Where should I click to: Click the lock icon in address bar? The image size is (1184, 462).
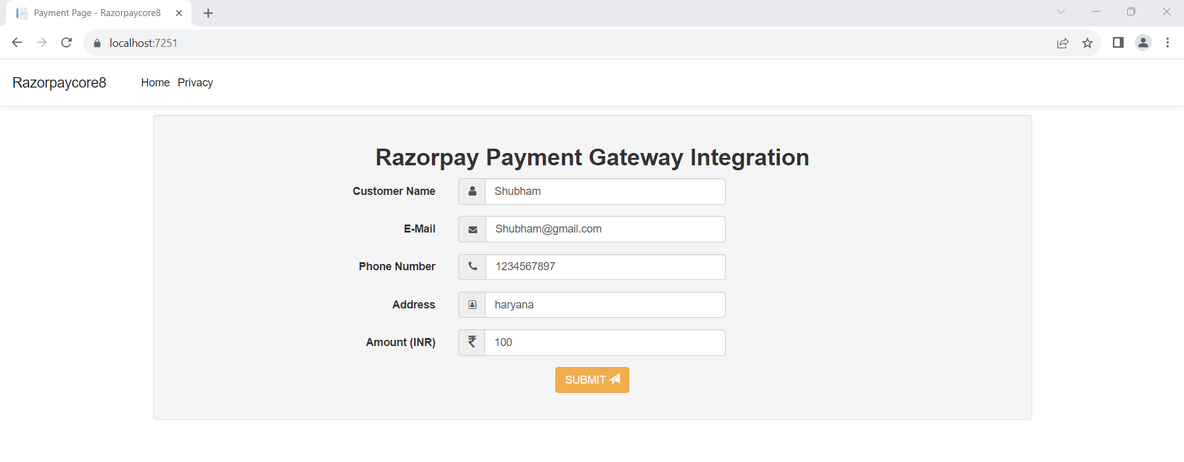coord(97,43)
